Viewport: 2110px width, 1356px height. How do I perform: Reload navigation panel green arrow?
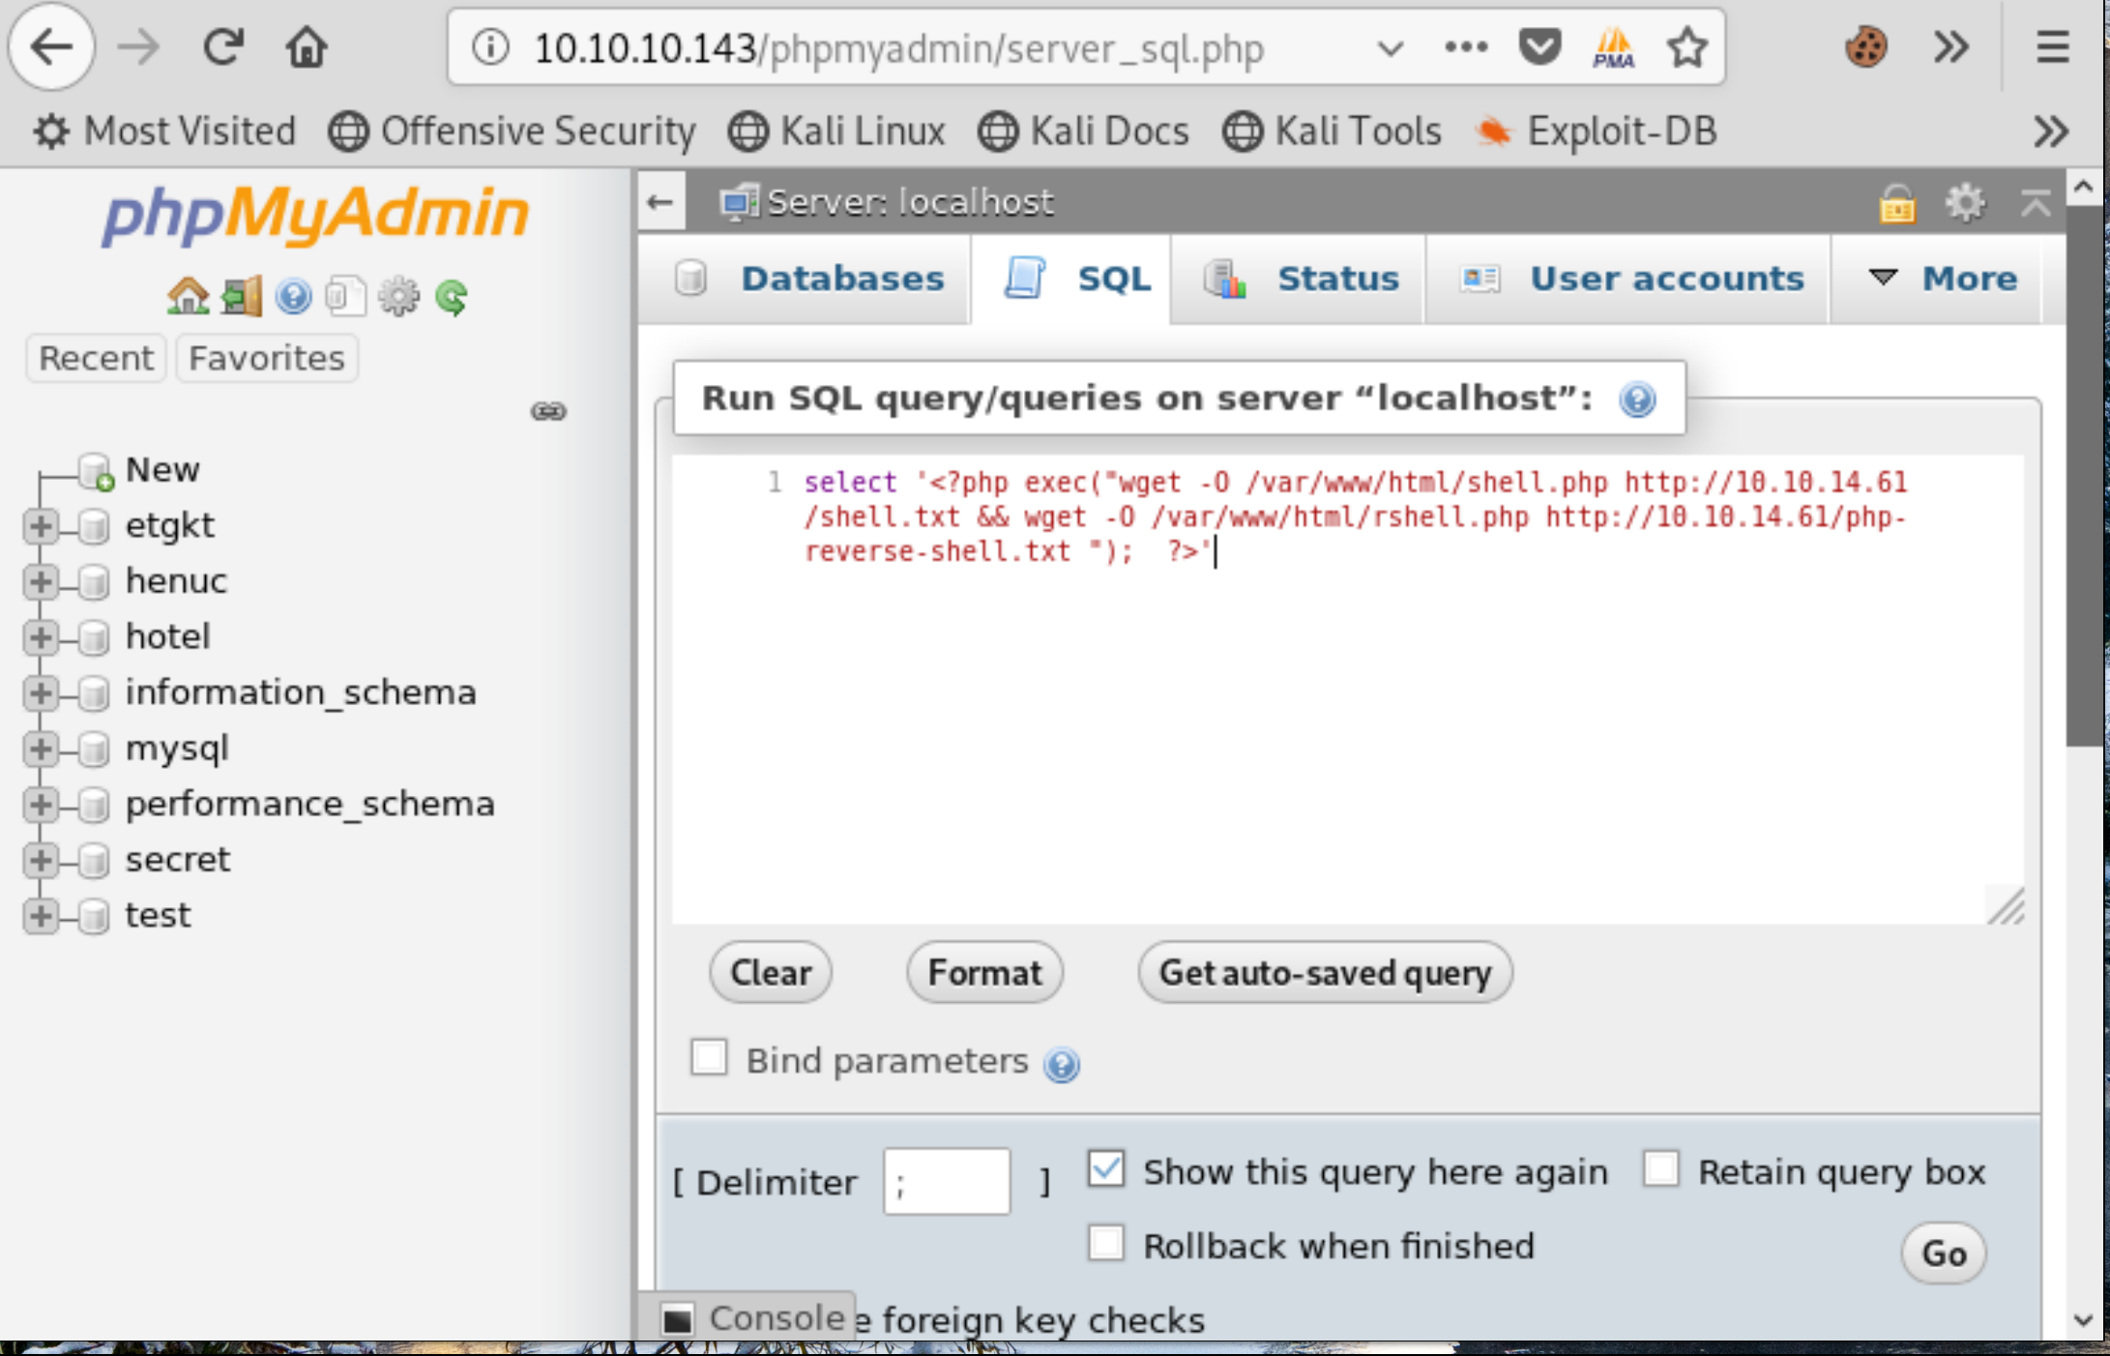452,296
